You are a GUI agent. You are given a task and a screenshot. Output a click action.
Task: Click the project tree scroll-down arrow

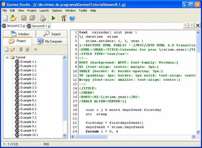point(64,135)
